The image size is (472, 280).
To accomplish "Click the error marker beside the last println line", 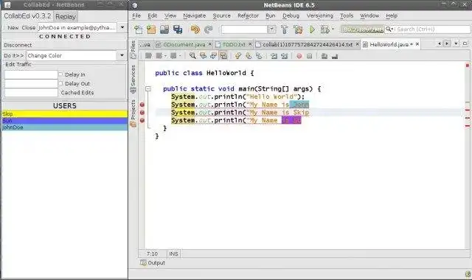I will (x=142, y=120).
